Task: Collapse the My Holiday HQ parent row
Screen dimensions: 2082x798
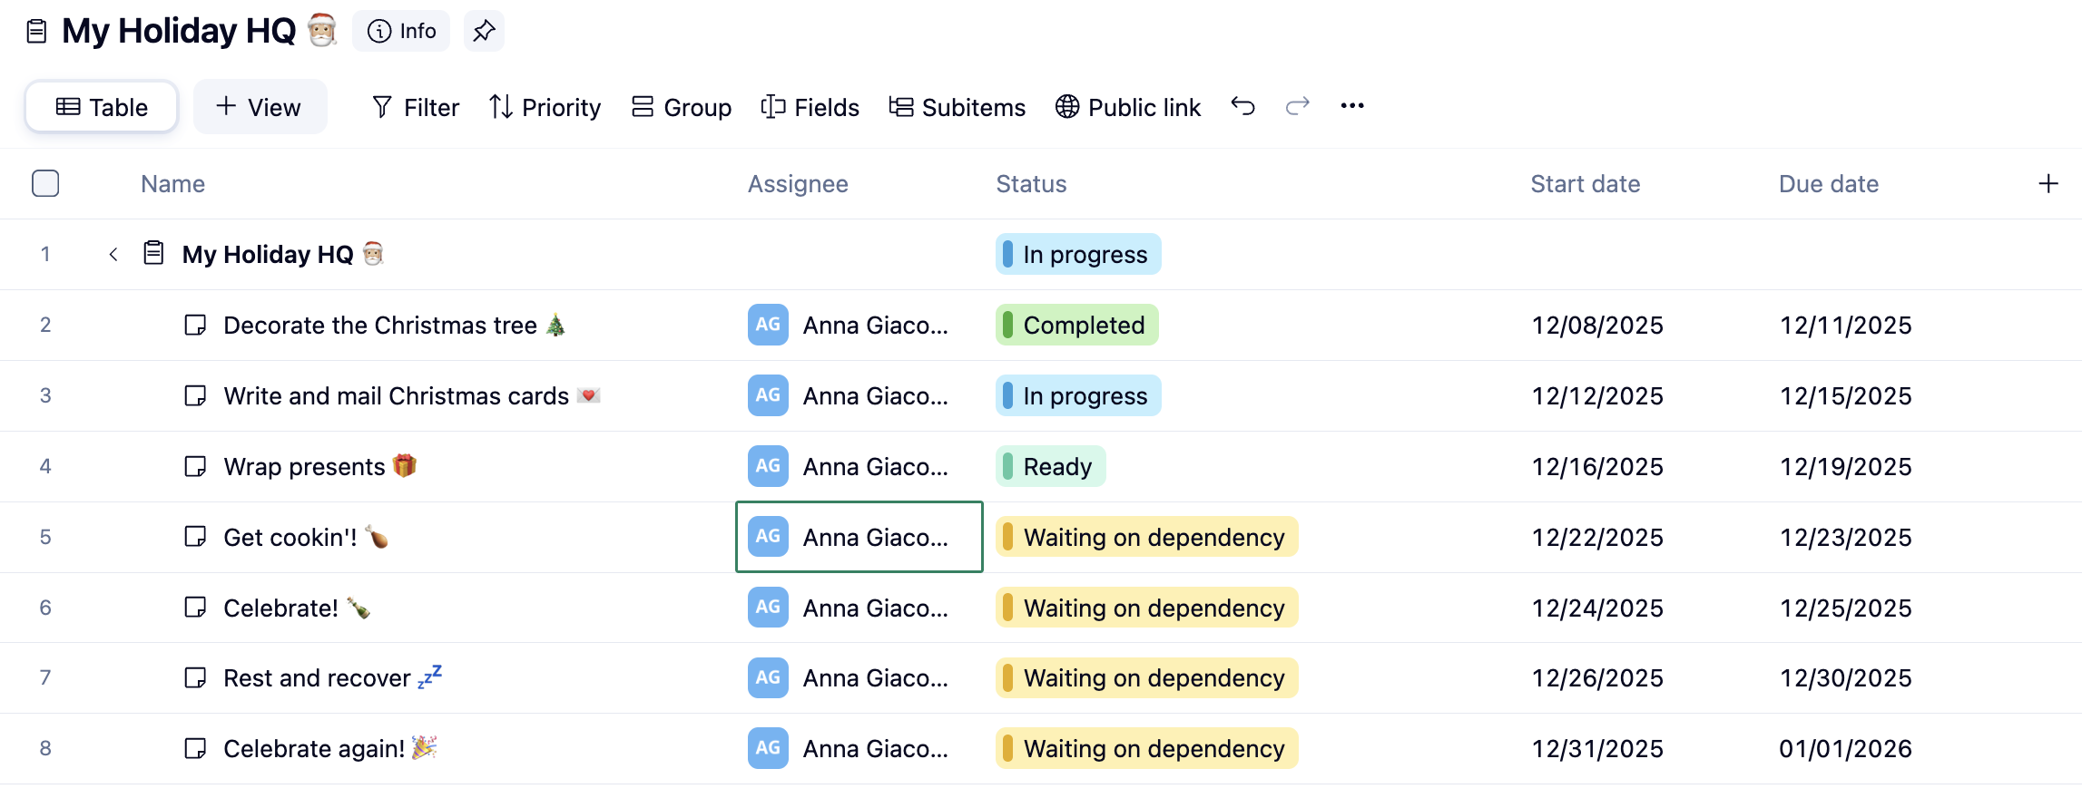Action: tap(113, 255)
